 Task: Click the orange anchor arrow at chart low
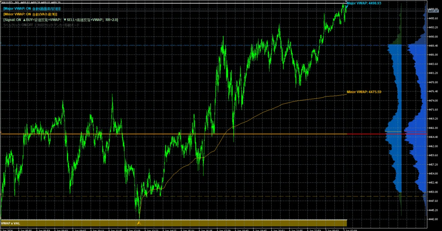[139, 223]
